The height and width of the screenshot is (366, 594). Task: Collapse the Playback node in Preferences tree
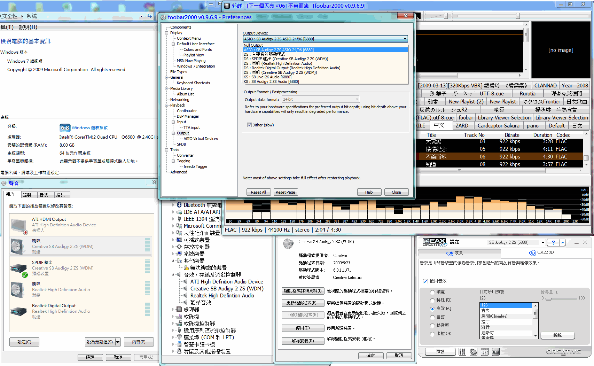click(x=166, y=105)
